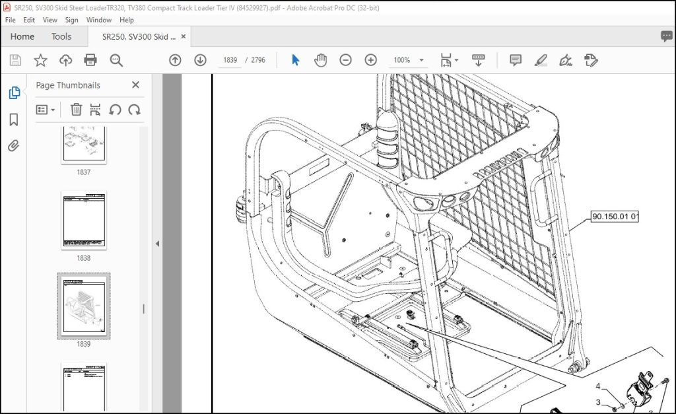Viewport: 676px width, 414px height.
Task: Delete selected page thumbnail with trash icon
Action: 76,110
